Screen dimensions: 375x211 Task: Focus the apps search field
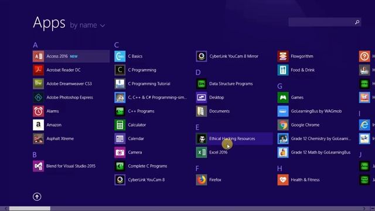coord(325,22)
